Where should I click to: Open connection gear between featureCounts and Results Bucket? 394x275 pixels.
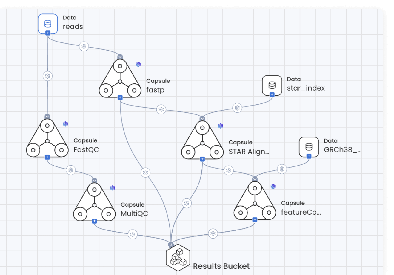[x=213, y=233]
